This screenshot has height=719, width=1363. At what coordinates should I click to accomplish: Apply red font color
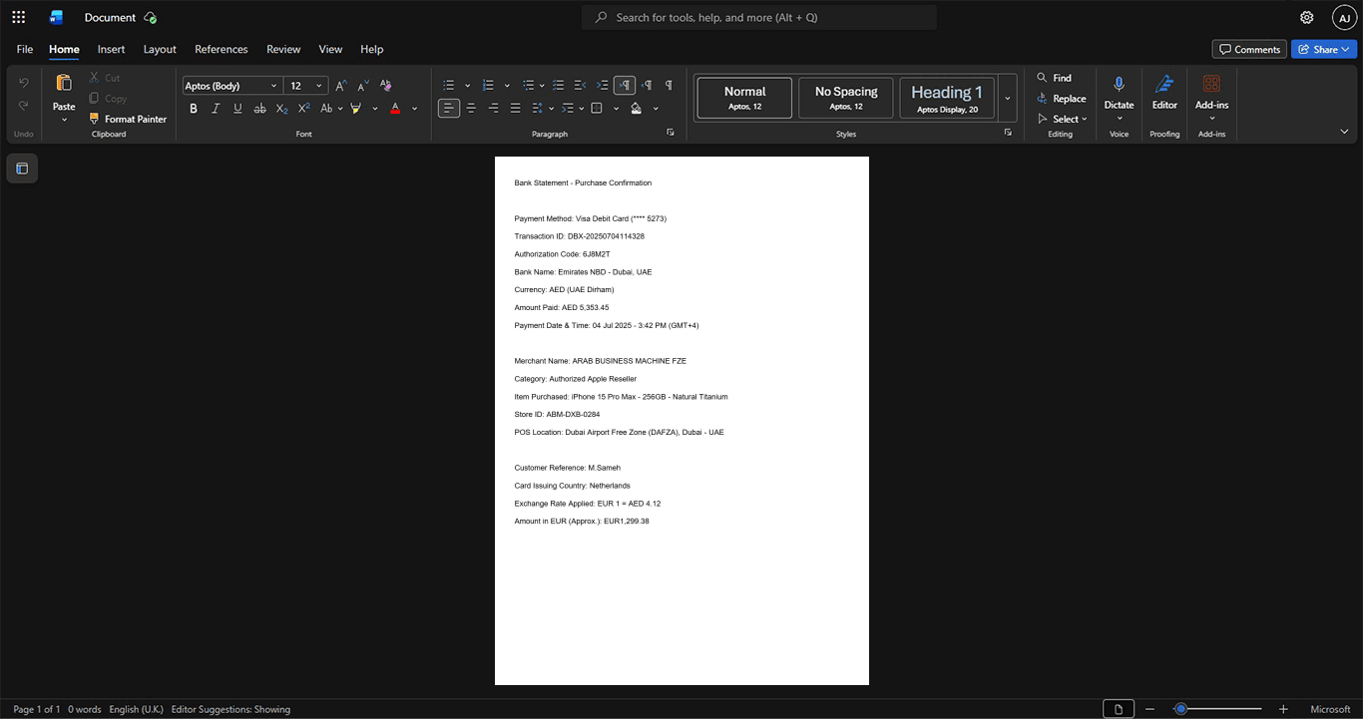396,109
